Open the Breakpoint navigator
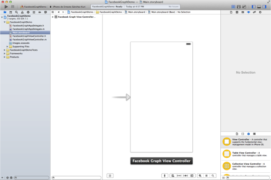 click(x=40, y=12)
